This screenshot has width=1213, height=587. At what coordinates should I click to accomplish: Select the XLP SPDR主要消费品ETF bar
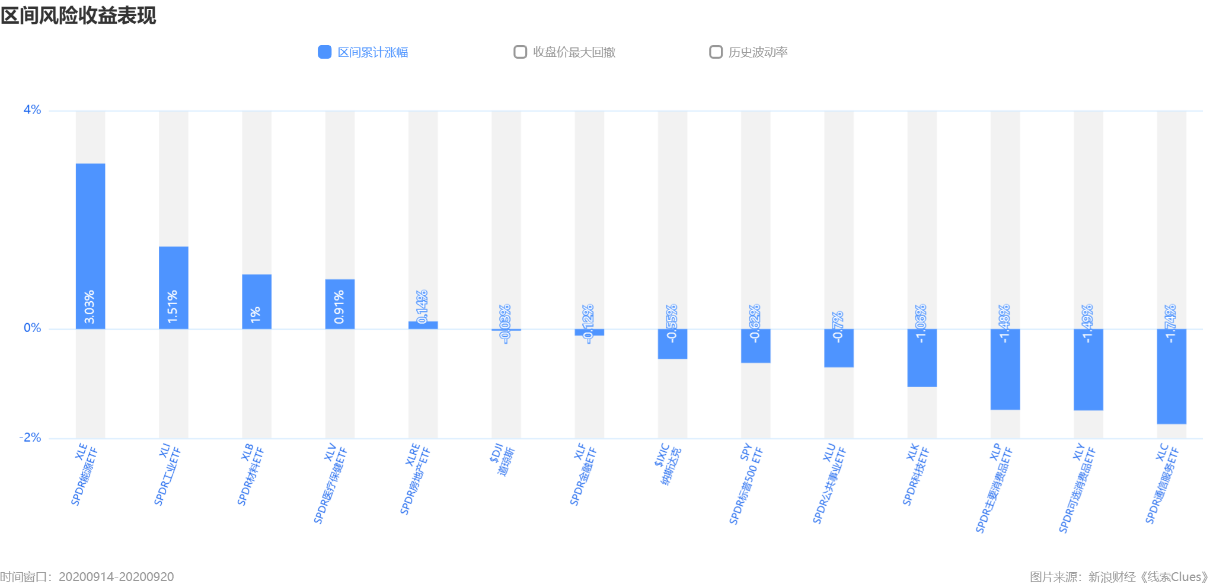[1005, 369]
